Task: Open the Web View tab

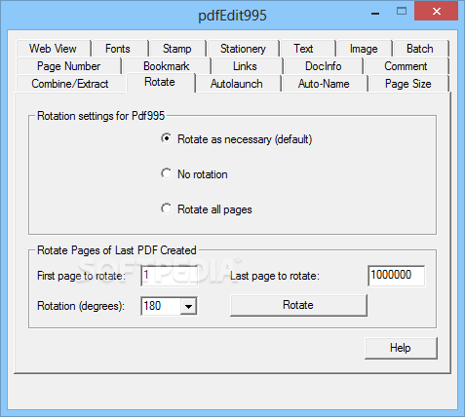Action: (54, 49)
